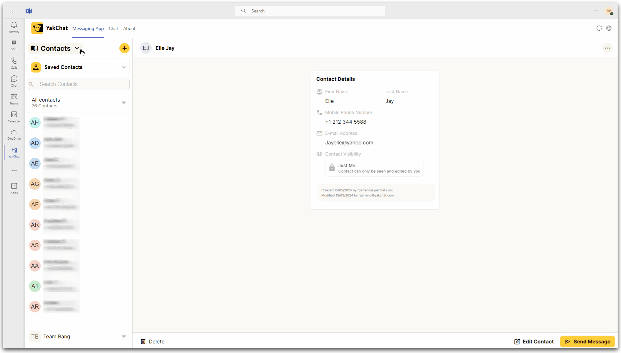Open Elle Jay options ellipsis menu
This screenshot has width=621, height=353.
click(607, 48)
